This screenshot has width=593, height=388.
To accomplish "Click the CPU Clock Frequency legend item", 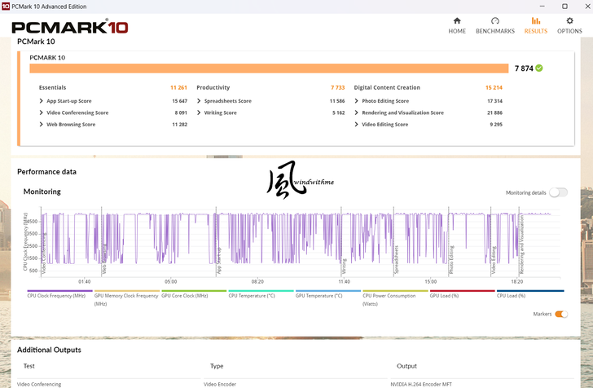I will point(56,297).
